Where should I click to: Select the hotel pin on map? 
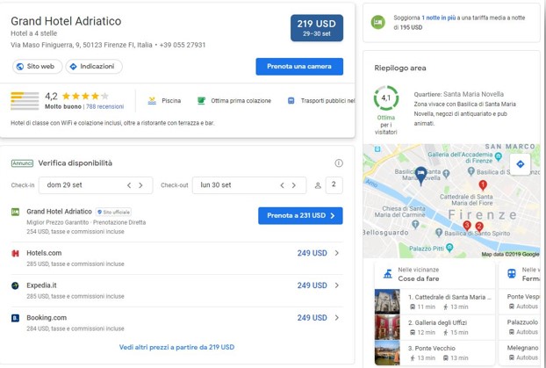[420, 175]
